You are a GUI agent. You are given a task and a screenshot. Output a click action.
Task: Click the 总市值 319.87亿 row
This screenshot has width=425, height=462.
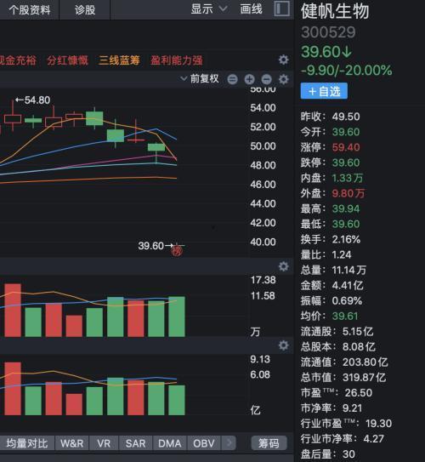343,377
